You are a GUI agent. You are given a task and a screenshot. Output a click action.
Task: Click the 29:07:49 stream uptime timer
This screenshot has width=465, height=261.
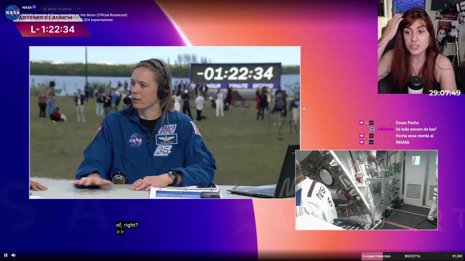point(444,93)
